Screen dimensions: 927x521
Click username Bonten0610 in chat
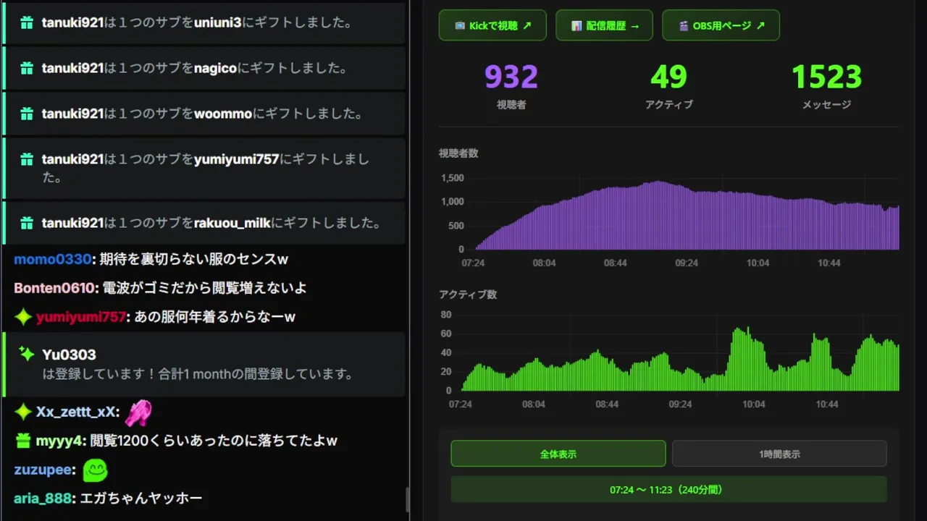[55, 288]
